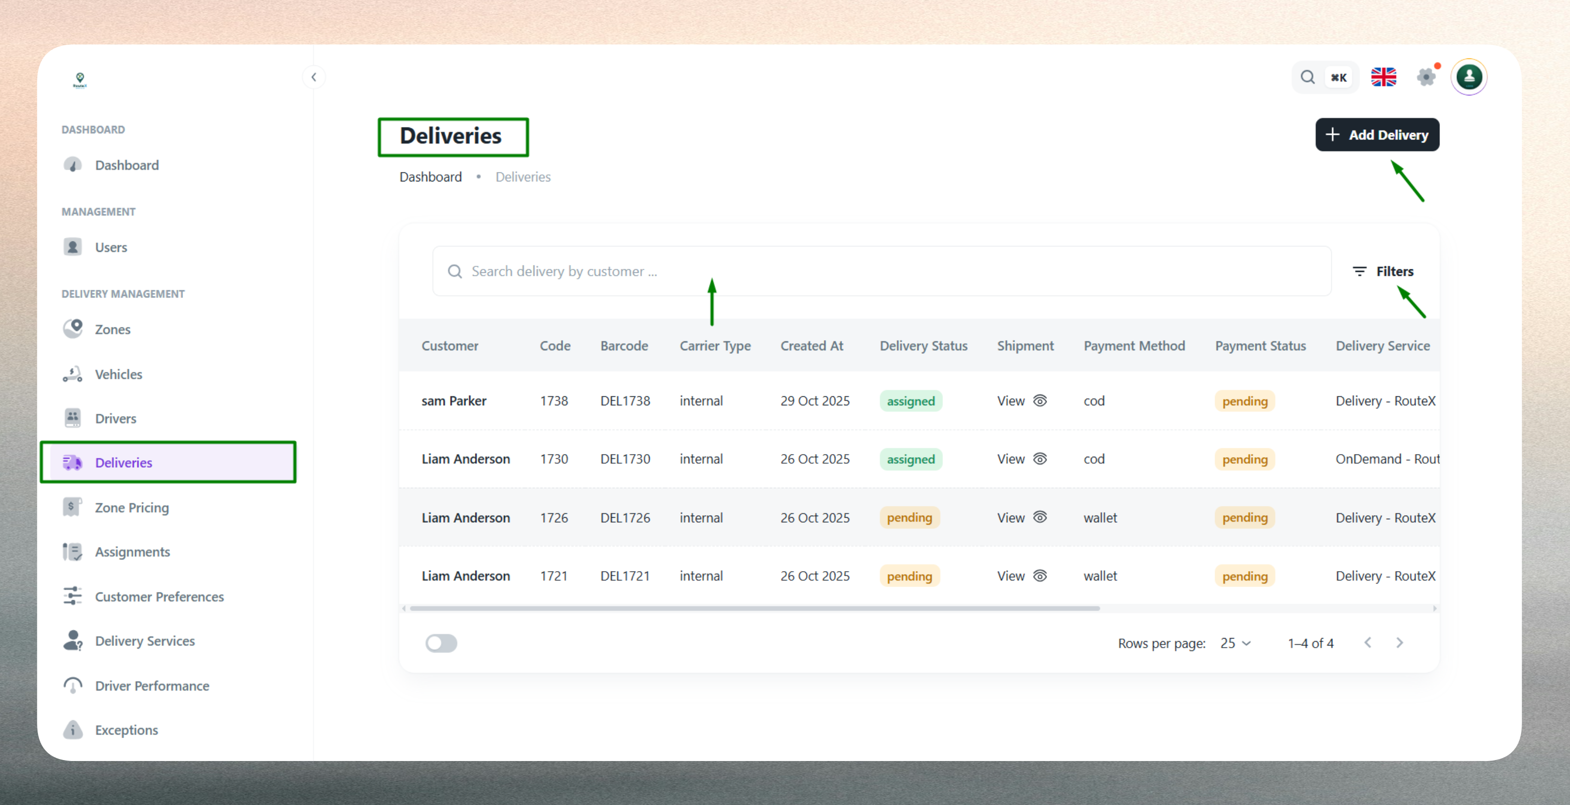Open Driver Performance
The height and width of the screenshot is (805, 1570).
pos(152,686)
